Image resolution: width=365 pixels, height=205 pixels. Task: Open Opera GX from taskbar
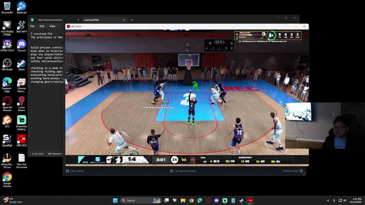[208, 200]
